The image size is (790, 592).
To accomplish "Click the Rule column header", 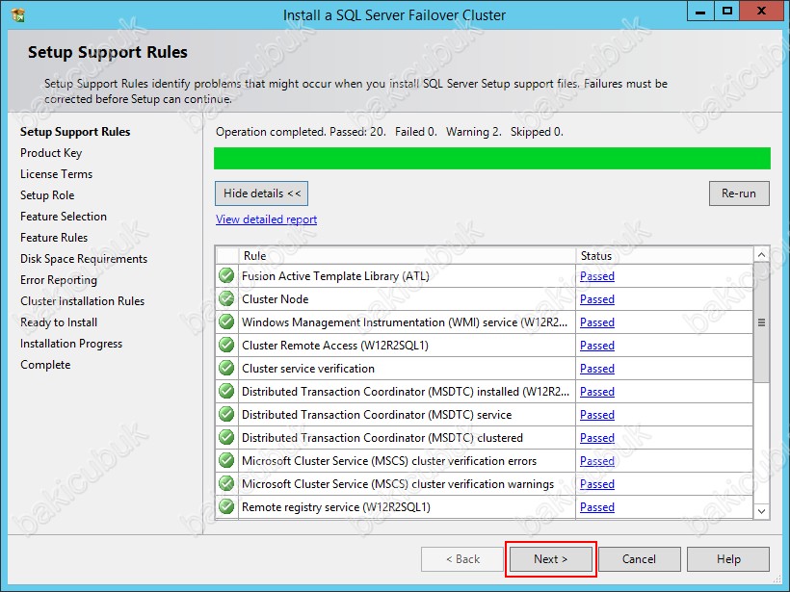I will (x=408, y=256).
